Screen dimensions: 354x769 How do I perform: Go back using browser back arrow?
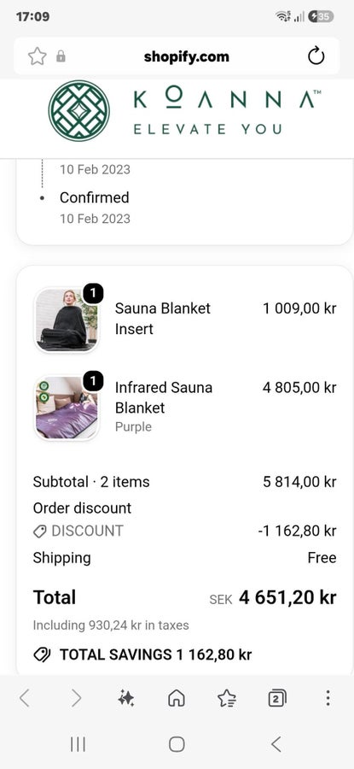[25, 698]
